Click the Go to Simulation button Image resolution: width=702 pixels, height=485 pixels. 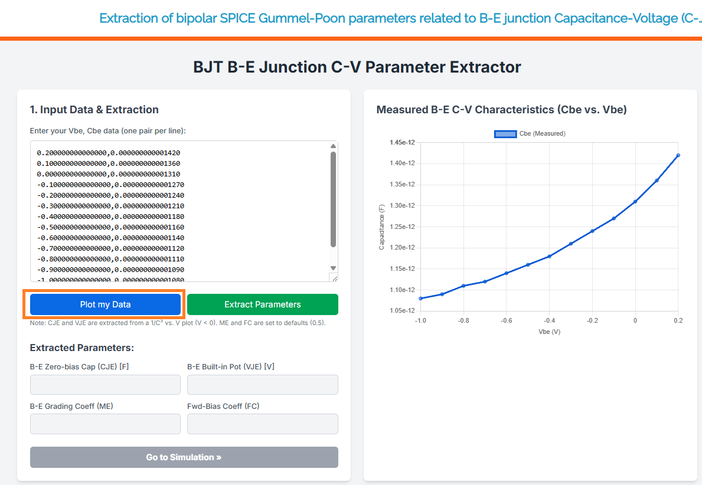pos(184,457)
